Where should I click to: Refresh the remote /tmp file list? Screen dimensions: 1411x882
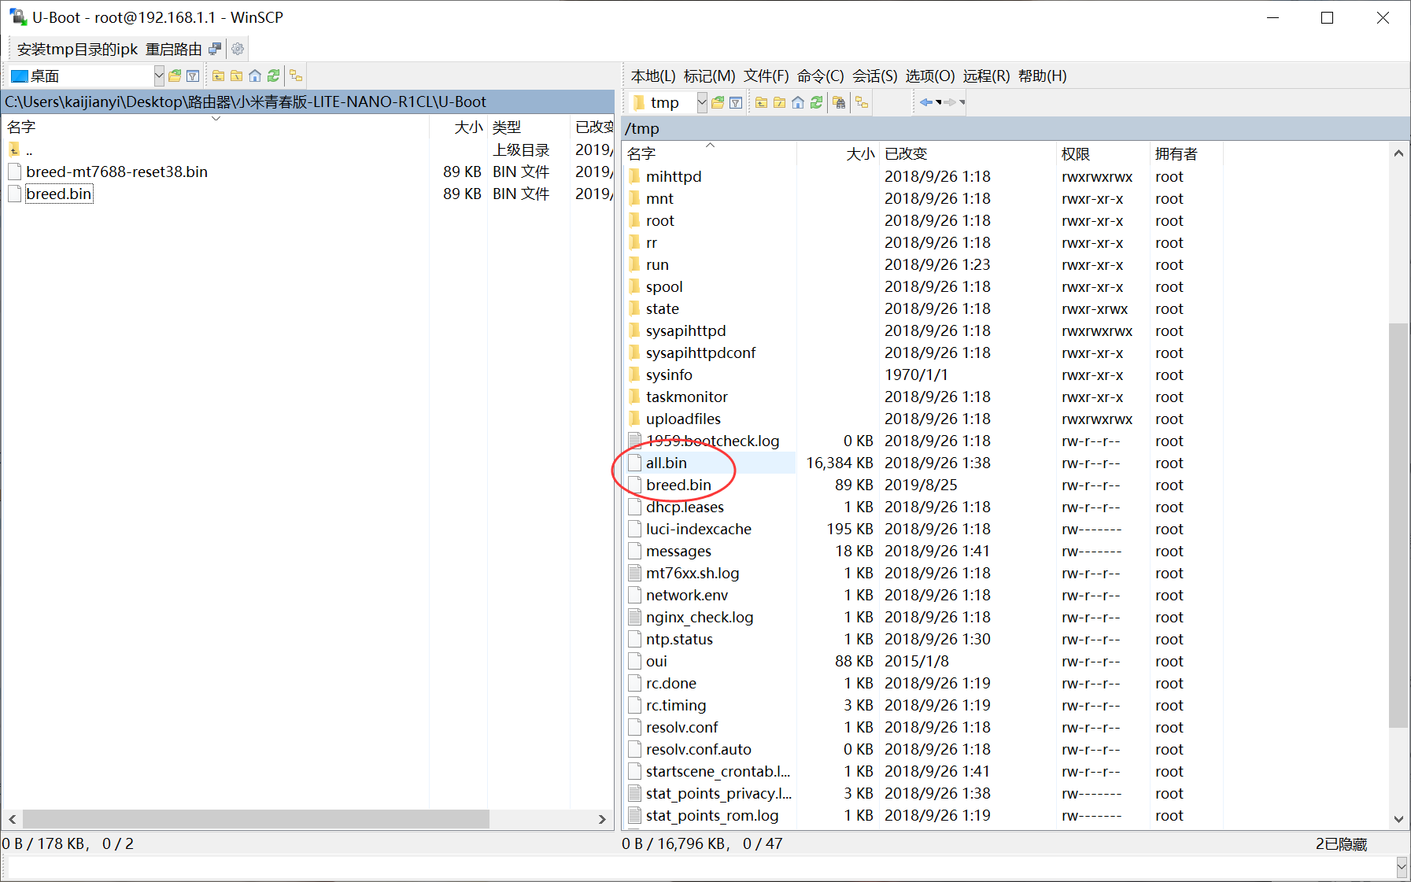[816, 102]
